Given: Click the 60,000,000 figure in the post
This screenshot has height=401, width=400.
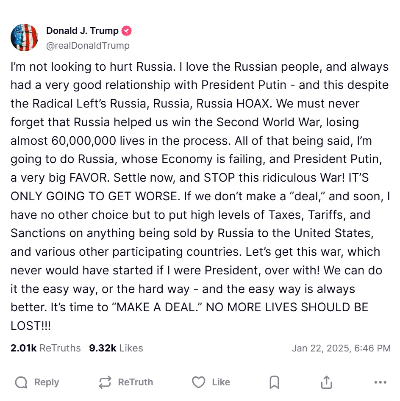Looking at the screenshot, I should (83, 141).
